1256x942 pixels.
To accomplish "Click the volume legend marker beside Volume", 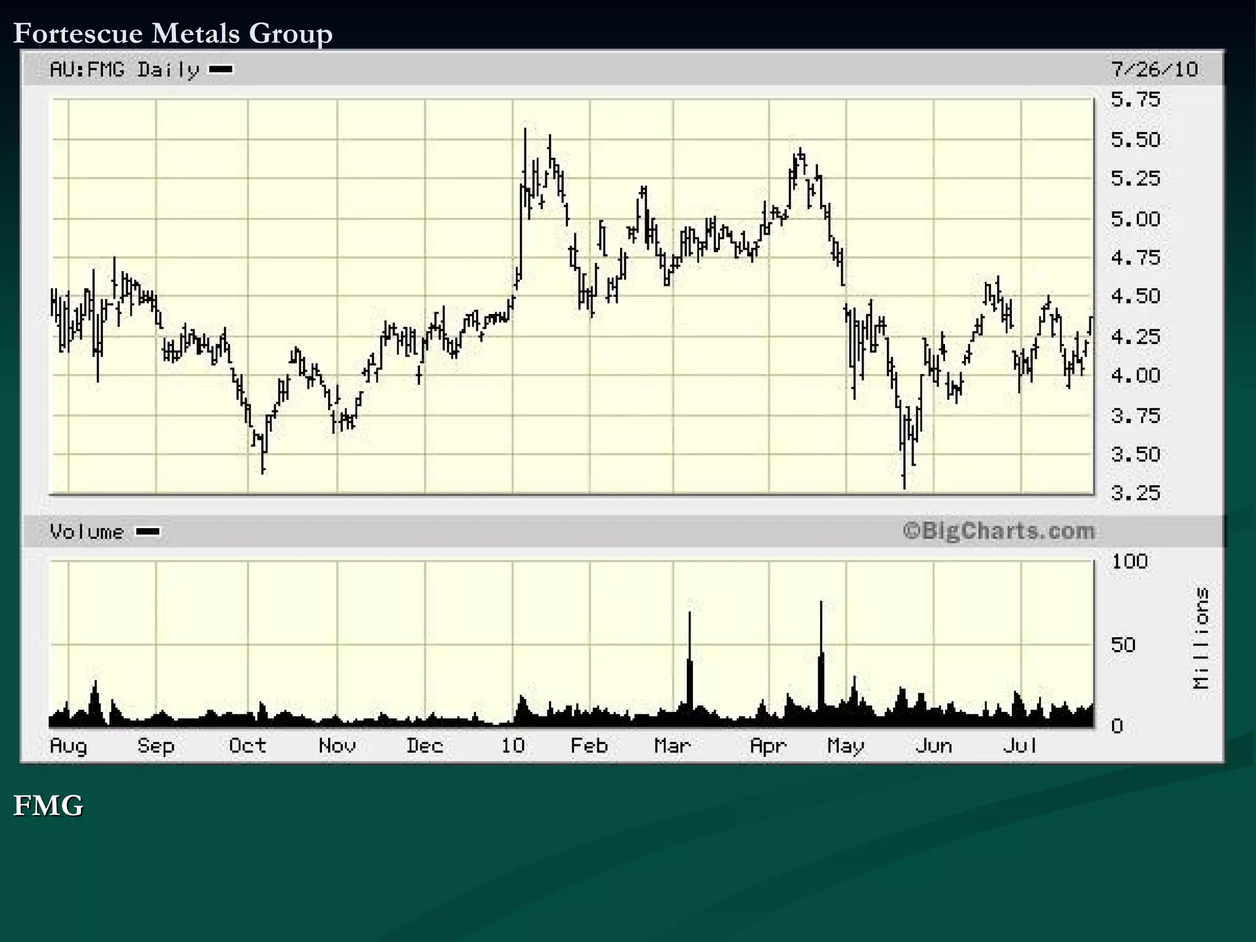I will click(x=148, y=532).
